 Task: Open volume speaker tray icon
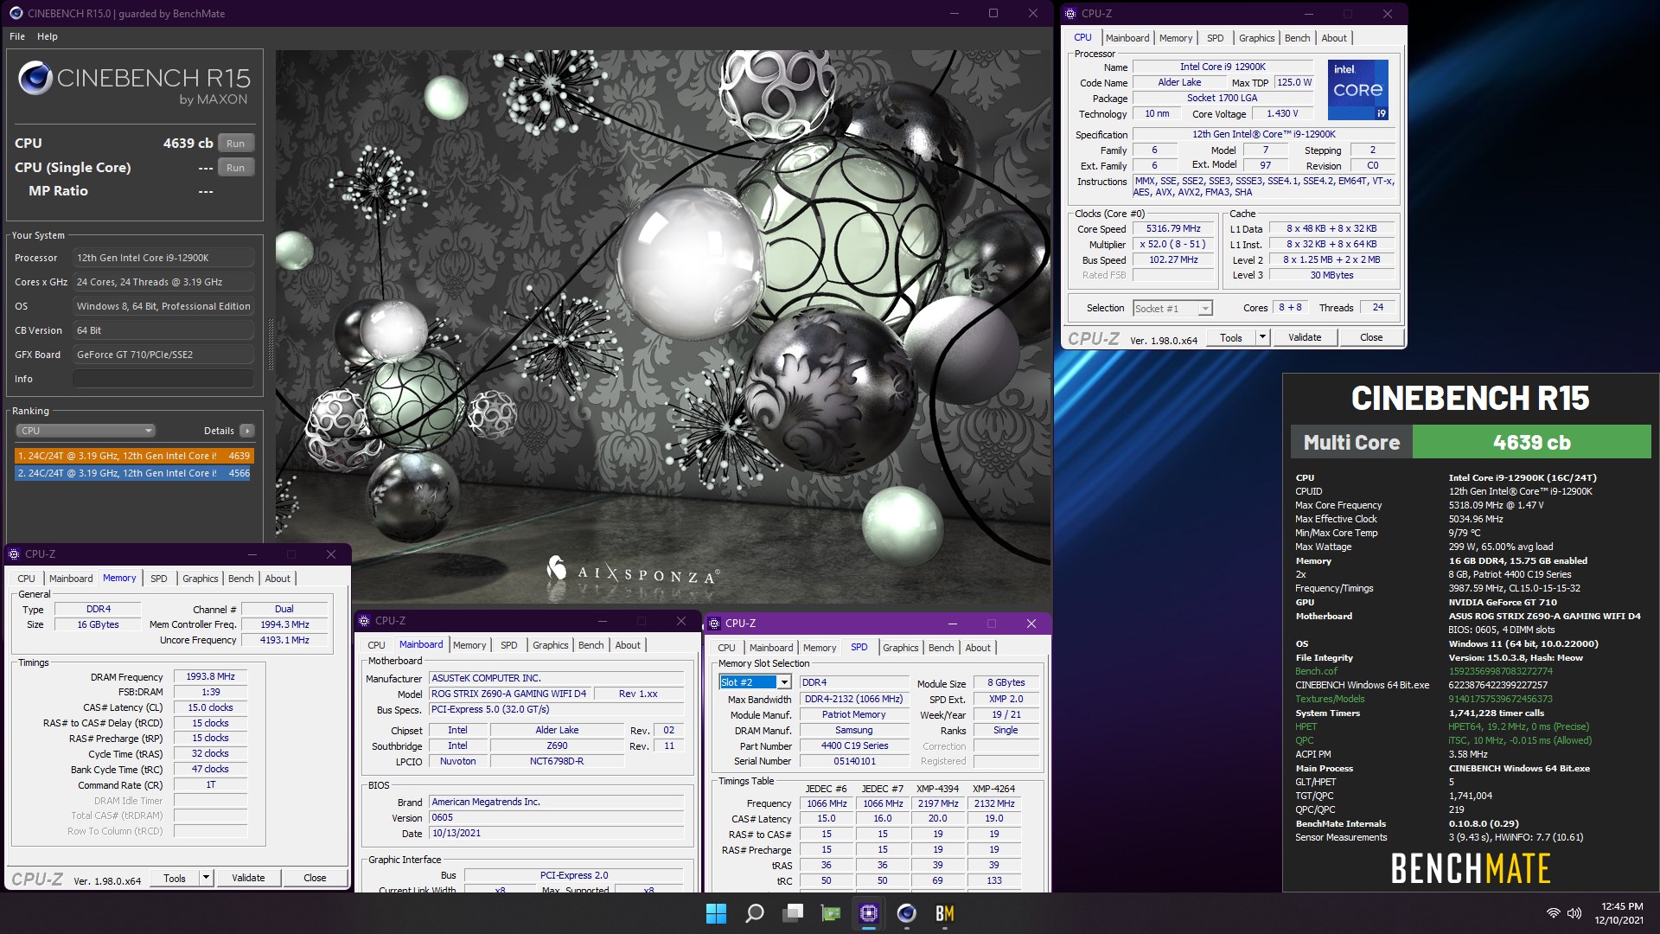[x=1574, y=913]
